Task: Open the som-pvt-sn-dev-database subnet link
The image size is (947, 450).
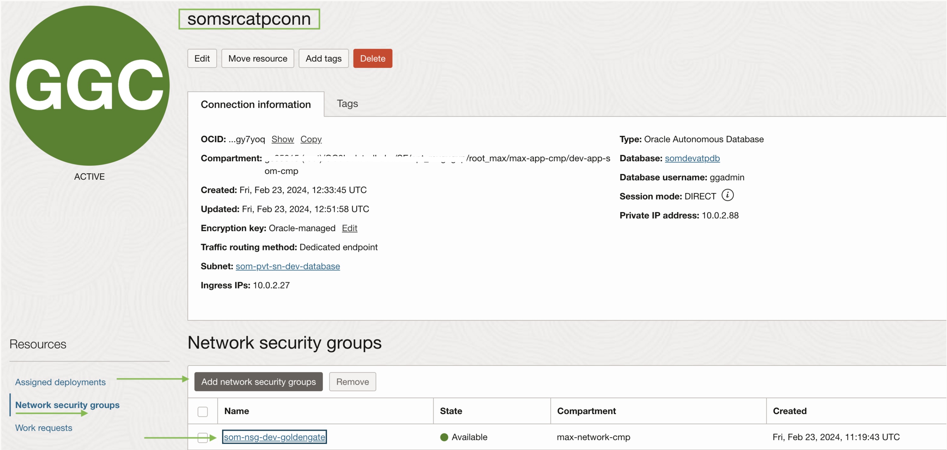Action: [287, 266]
